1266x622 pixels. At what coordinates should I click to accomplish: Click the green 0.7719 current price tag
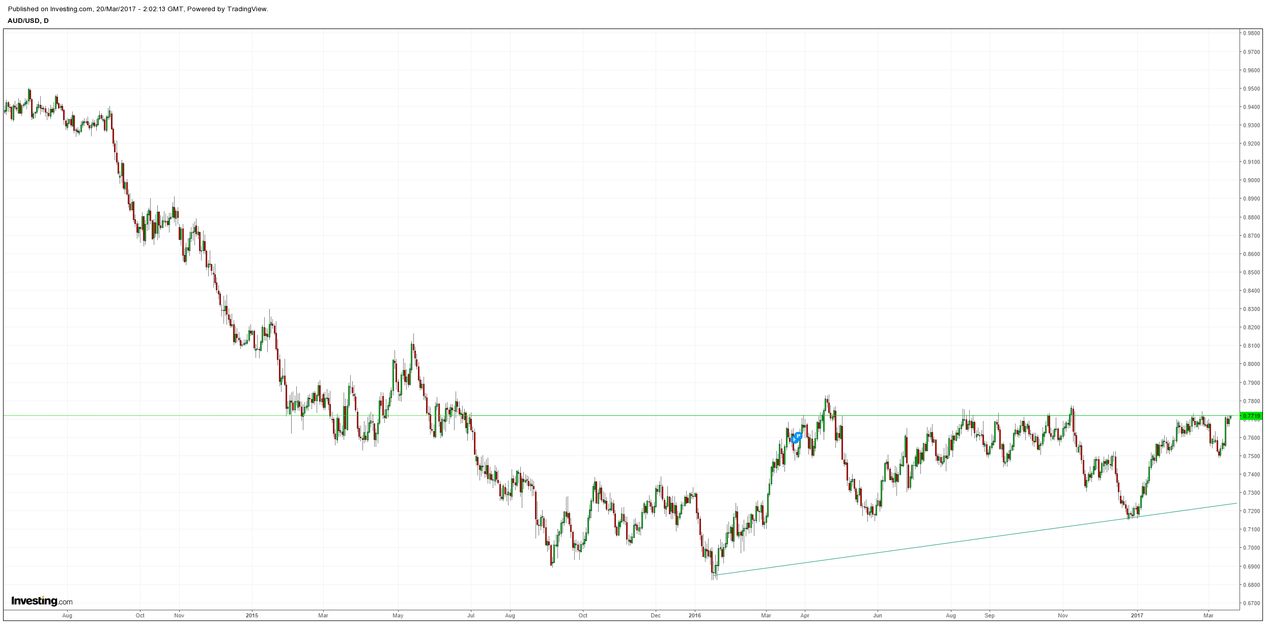tap(1252, 416)
